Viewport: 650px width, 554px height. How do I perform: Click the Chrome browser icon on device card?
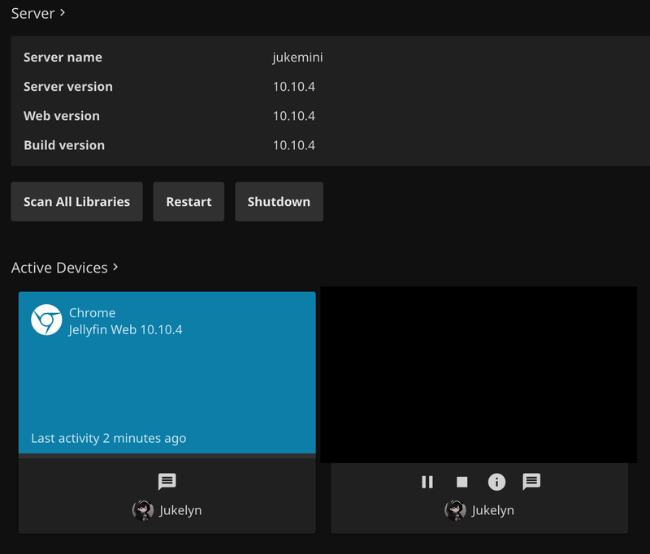coord(46,320)
